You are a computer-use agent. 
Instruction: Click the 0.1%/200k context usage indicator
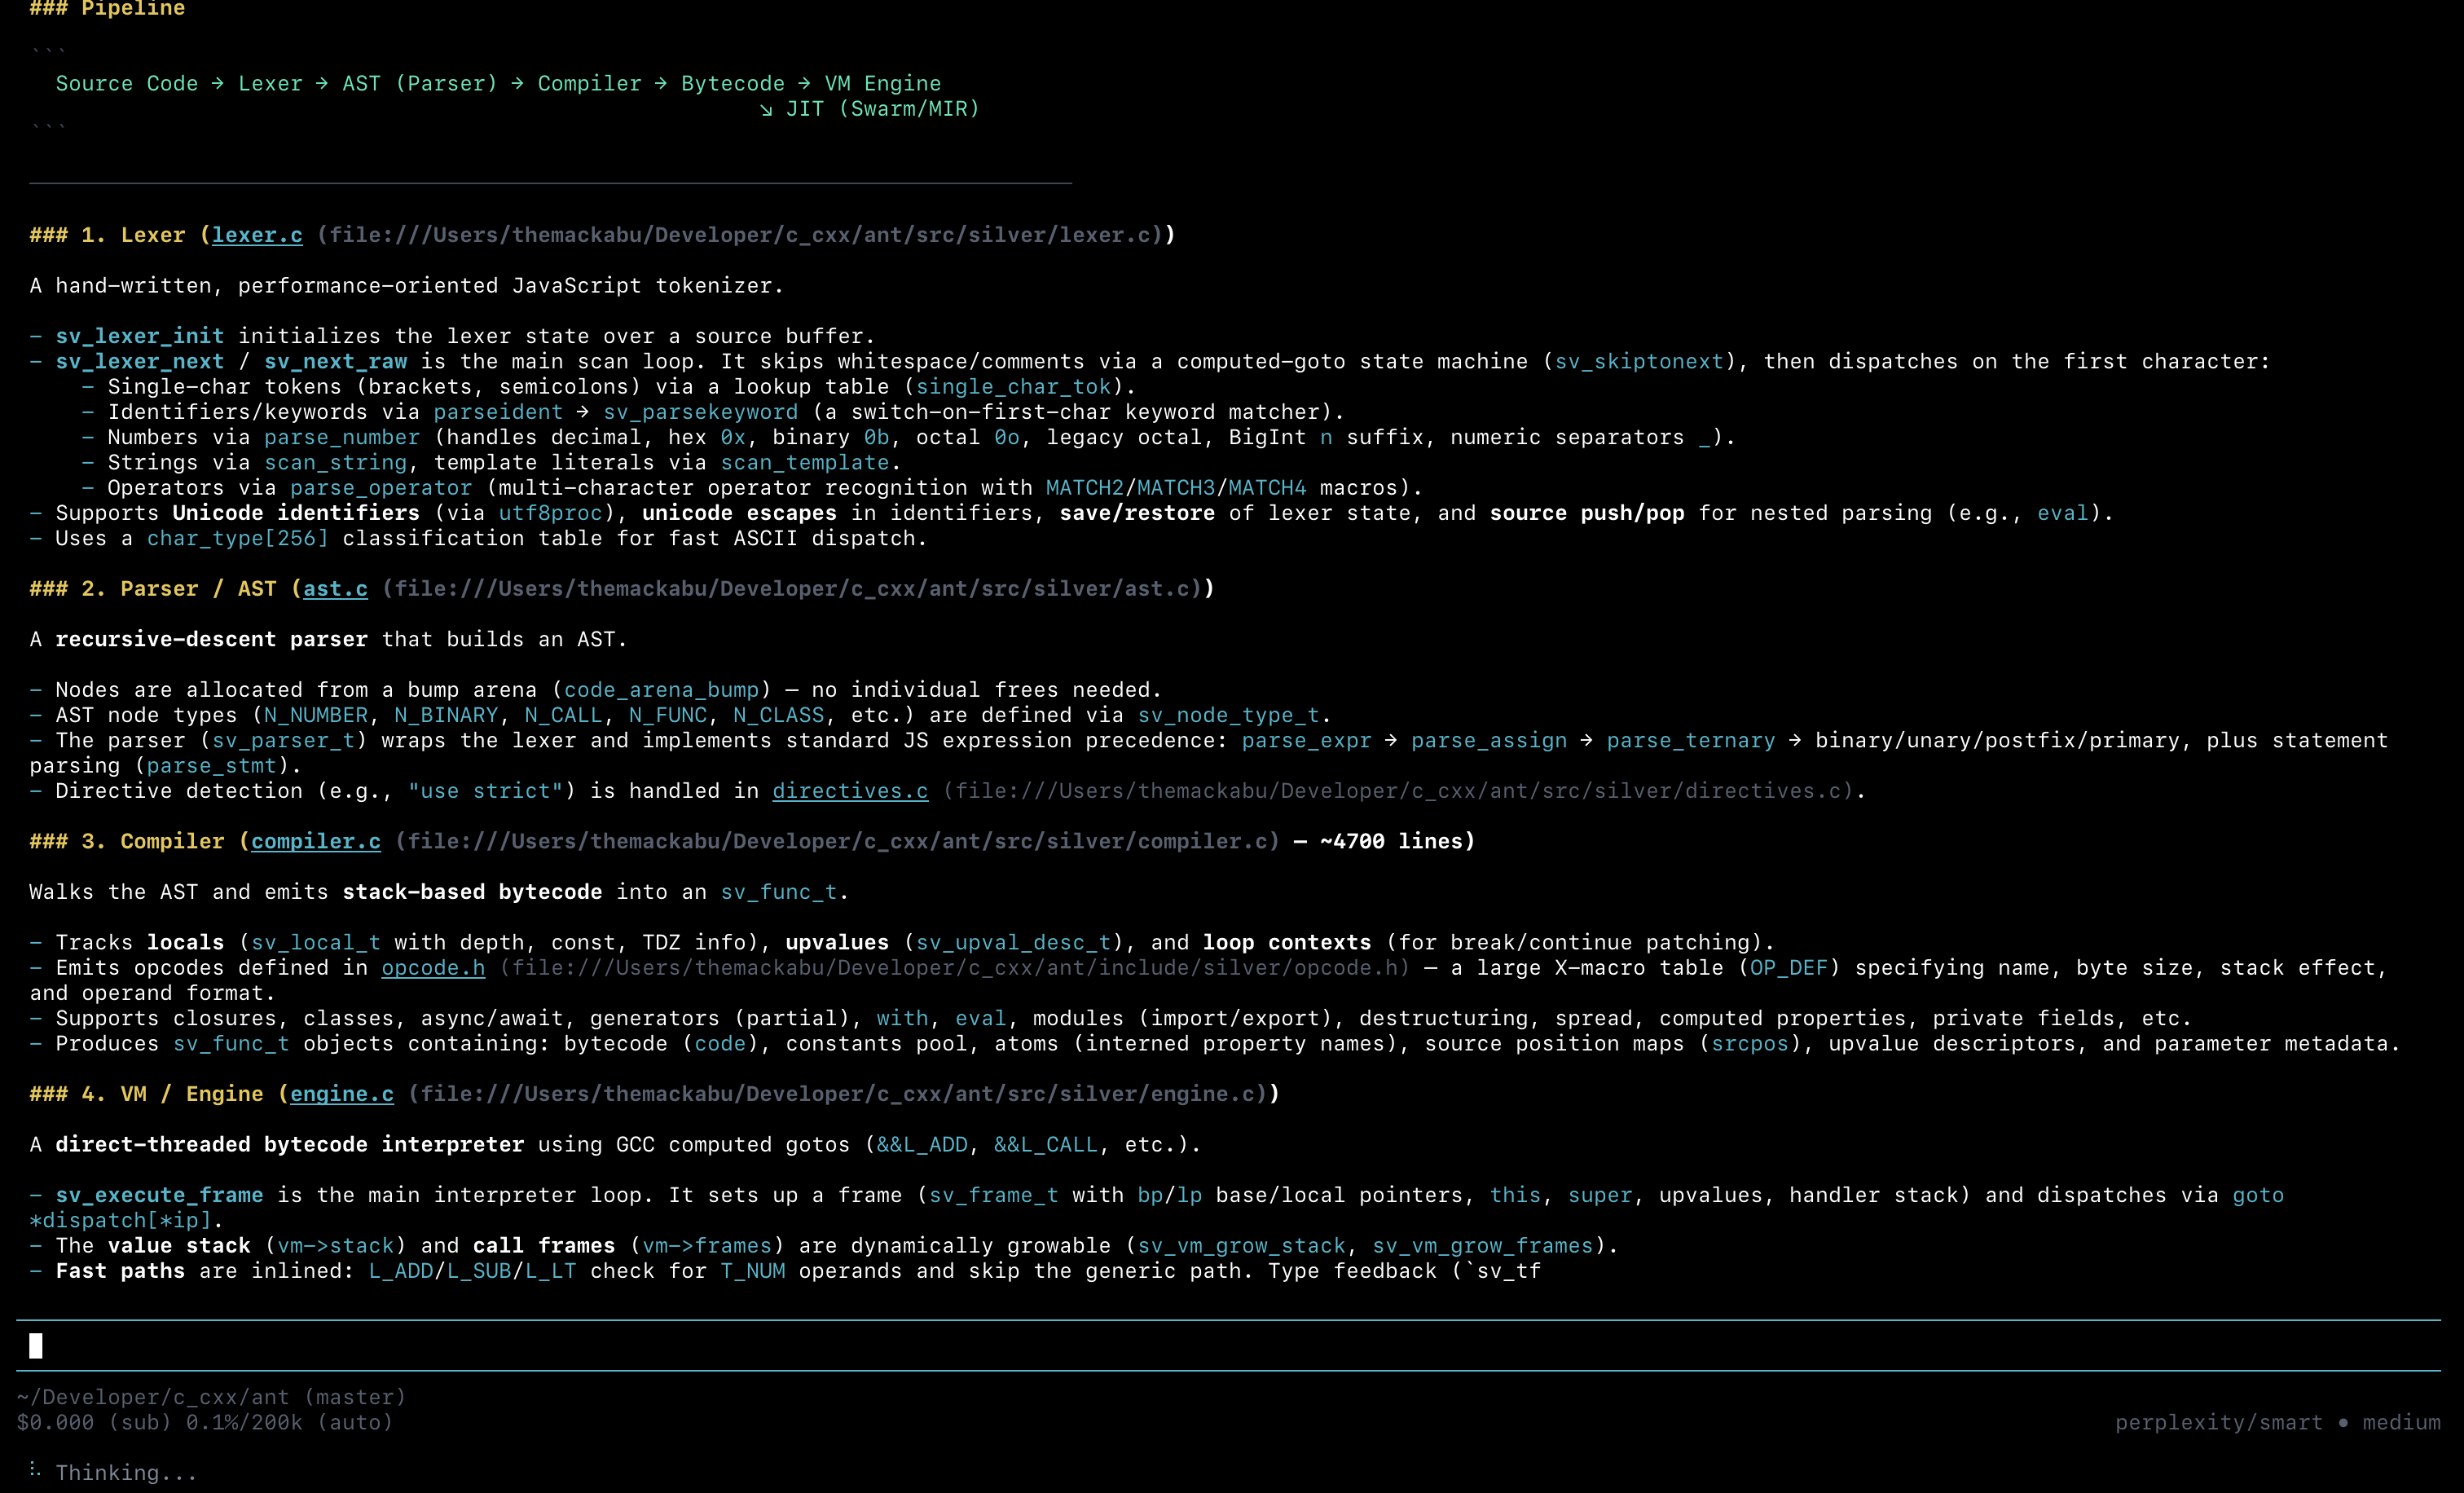click(244, 1422)
